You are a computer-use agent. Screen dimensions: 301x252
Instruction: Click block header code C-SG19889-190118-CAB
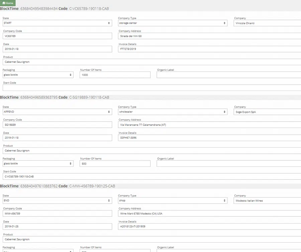click(x=89, y=98)
